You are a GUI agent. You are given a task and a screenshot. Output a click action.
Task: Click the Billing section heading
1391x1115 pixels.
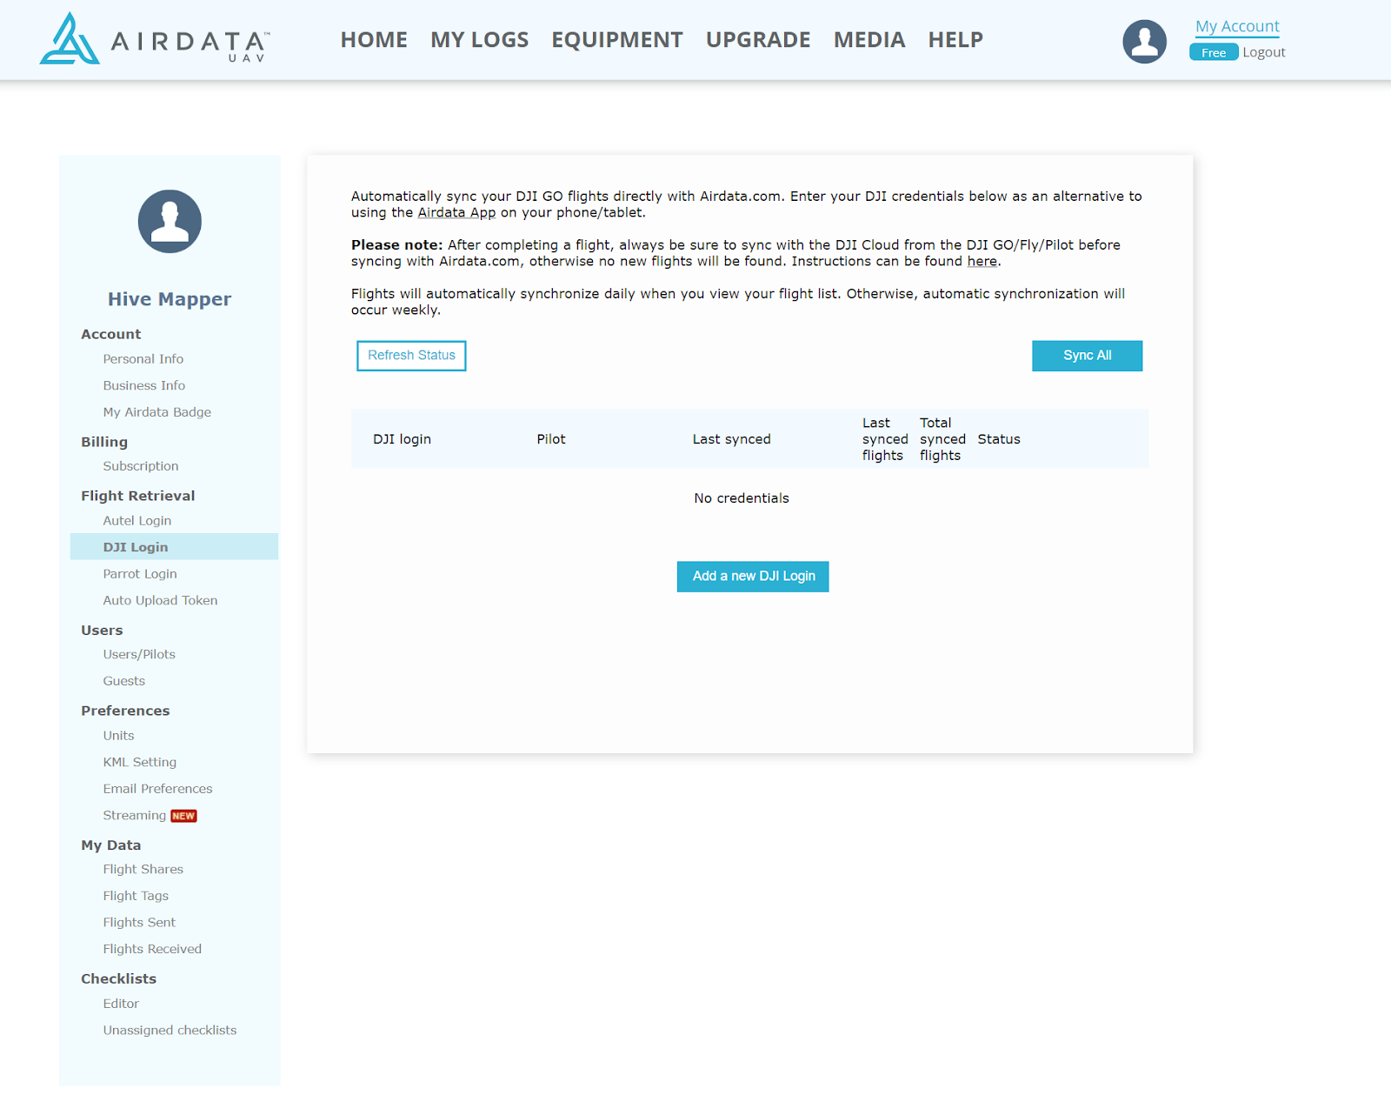(x=104, y=442)
